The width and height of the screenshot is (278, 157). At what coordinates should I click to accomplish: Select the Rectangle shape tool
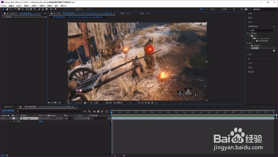[27, 9]
